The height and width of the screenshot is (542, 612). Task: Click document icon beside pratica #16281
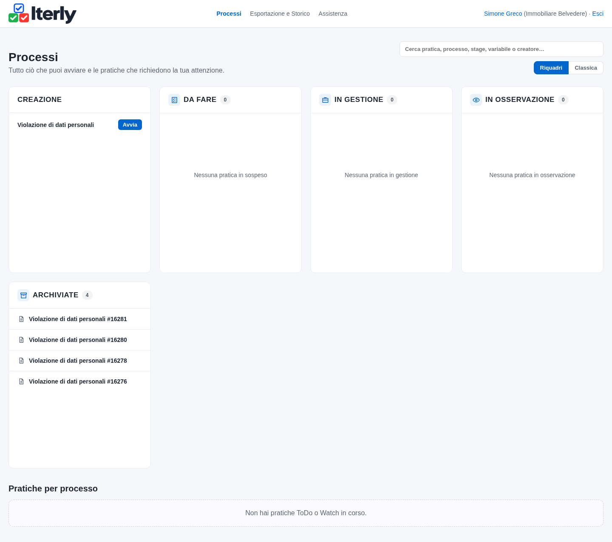click(x=21, y=319)
